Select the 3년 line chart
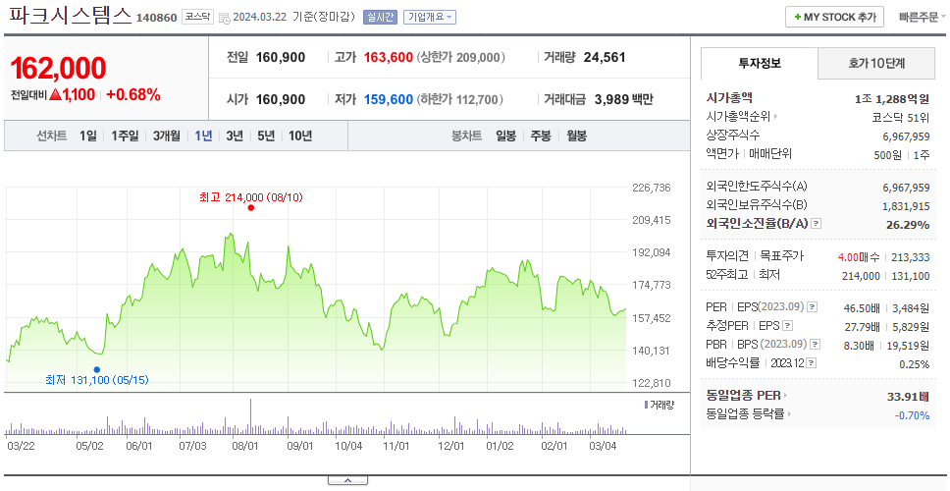This screenshot has height=491, width=950. point(235,136)
